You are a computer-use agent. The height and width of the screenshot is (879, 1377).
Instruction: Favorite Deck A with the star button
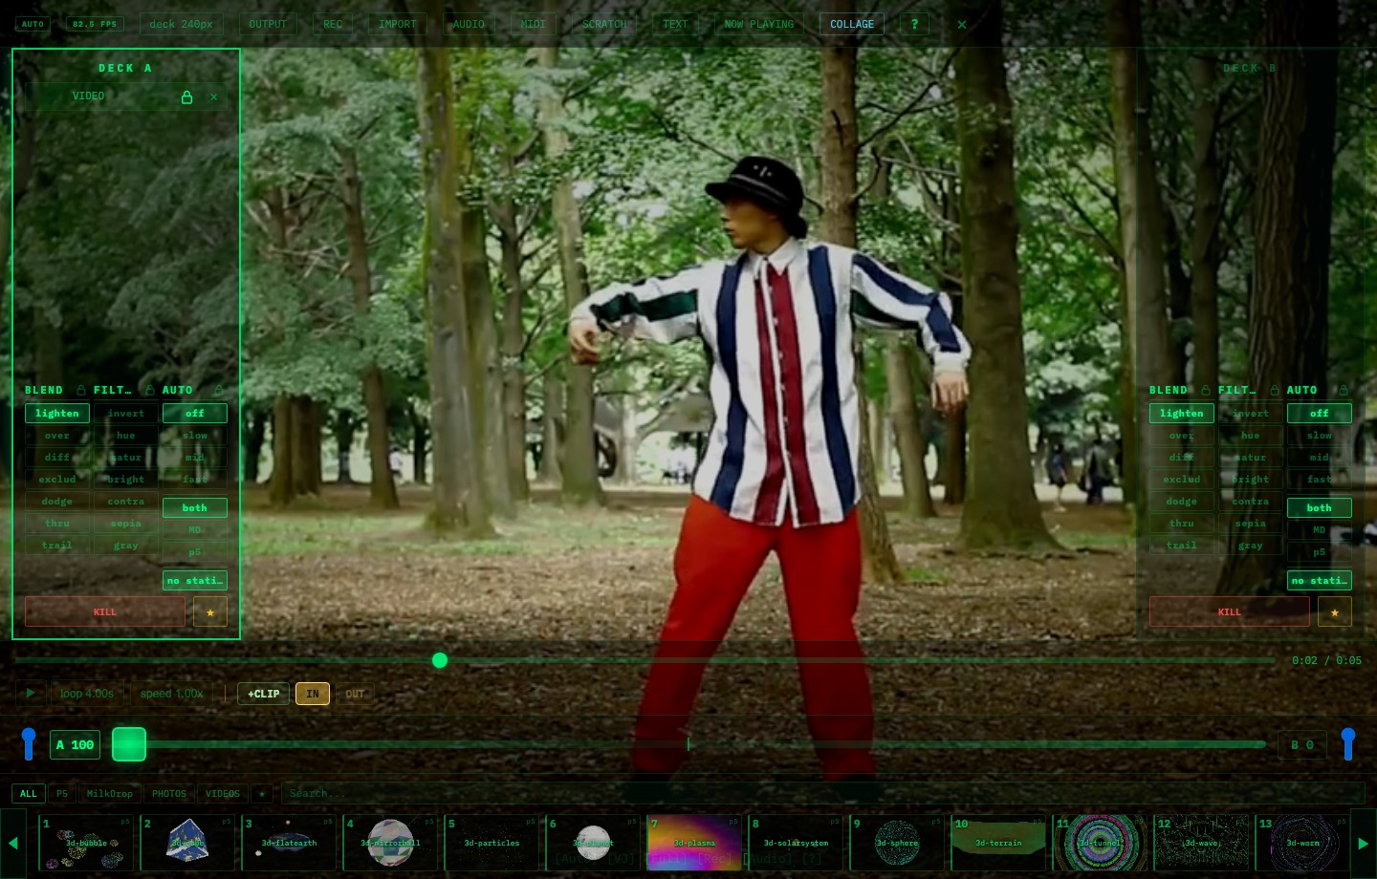tap(210, 612)
